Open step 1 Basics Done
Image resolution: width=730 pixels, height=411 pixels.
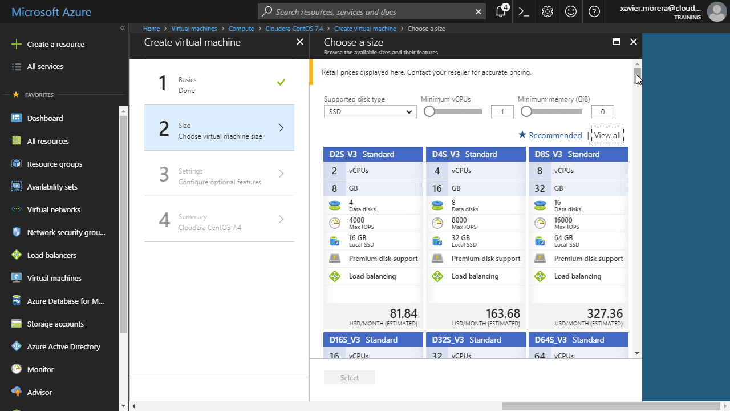tap(219, 82)
